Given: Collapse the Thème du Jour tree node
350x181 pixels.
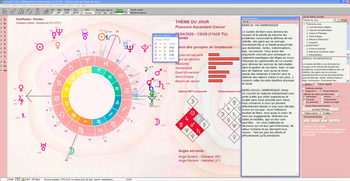Looking at the screenshot, I should pyautogui.click(x=304, y=24).
